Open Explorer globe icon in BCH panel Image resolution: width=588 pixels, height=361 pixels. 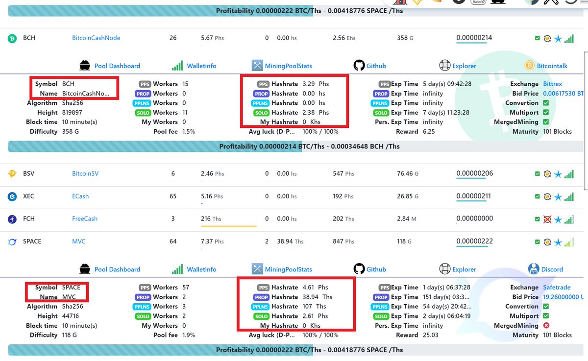tap(444, 65)
